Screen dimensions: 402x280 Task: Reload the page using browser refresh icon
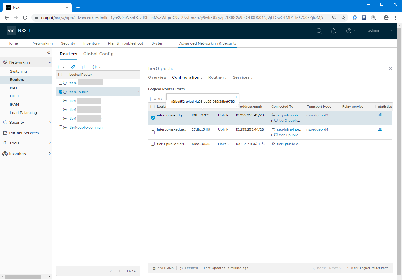25,18
